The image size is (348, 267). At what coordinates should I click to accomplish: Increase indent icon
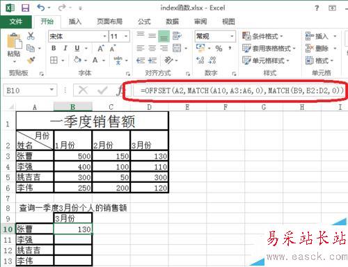click(x=152, y=60)
